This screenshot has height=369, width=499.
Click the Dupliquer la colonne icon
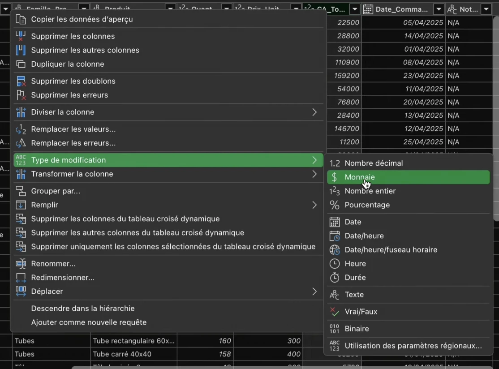click(21, 64)
